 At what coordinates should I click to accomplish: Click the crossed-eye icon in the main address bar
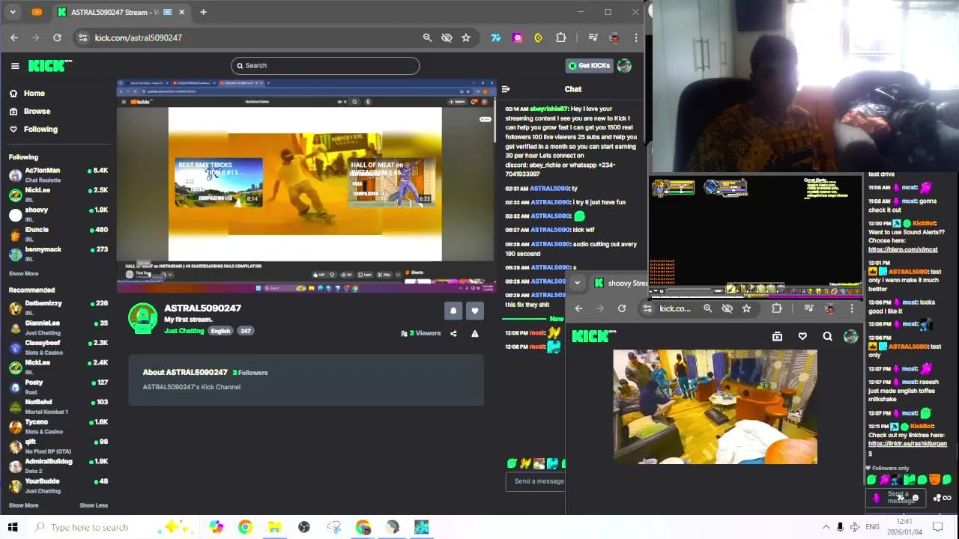447,37
